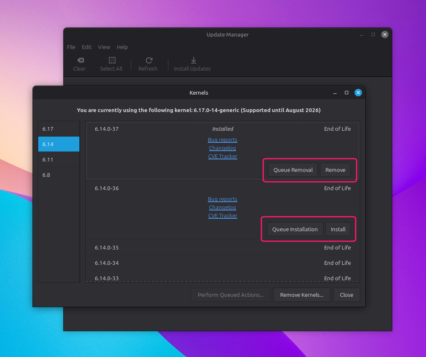Open Changelog link for kernel 6.14.0-37

coord(222,148)
